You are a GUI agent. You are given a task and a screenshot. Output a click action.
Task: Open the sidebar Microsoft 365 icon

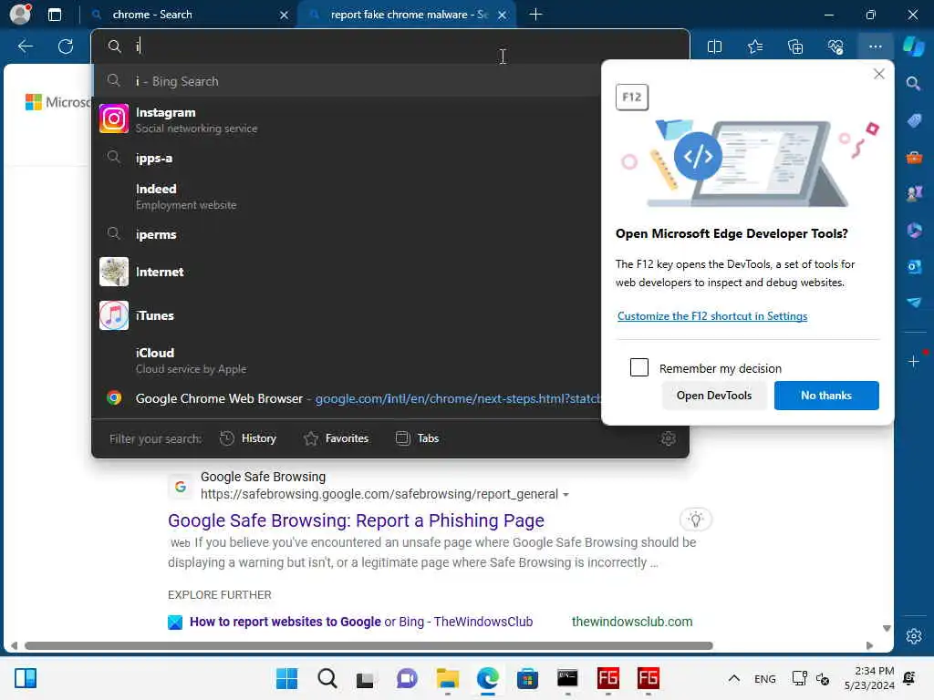point(914,230)
